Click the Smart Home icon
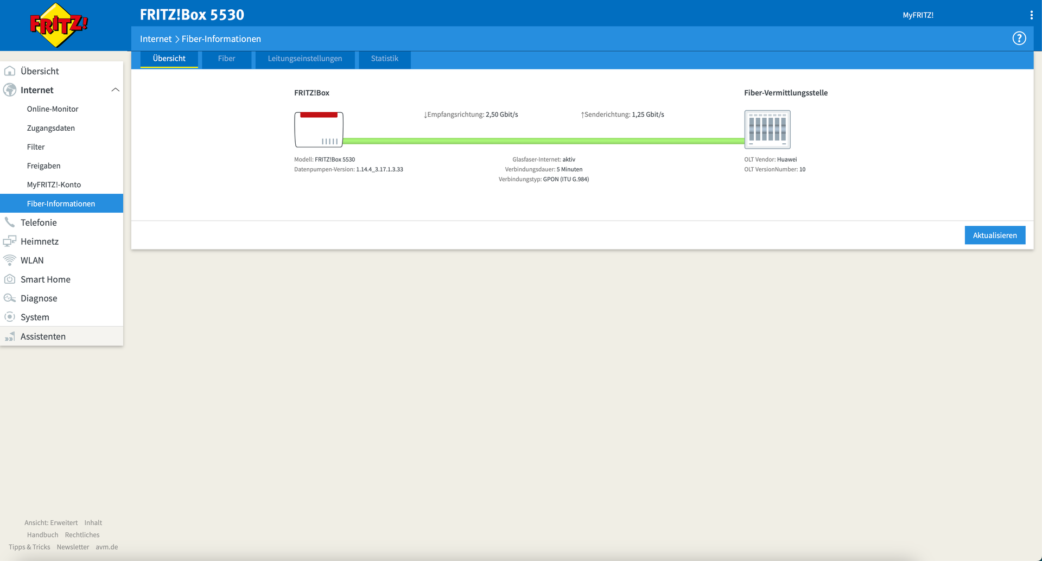The height and width of the screenshot is (561, 1042). coord(10,279)
